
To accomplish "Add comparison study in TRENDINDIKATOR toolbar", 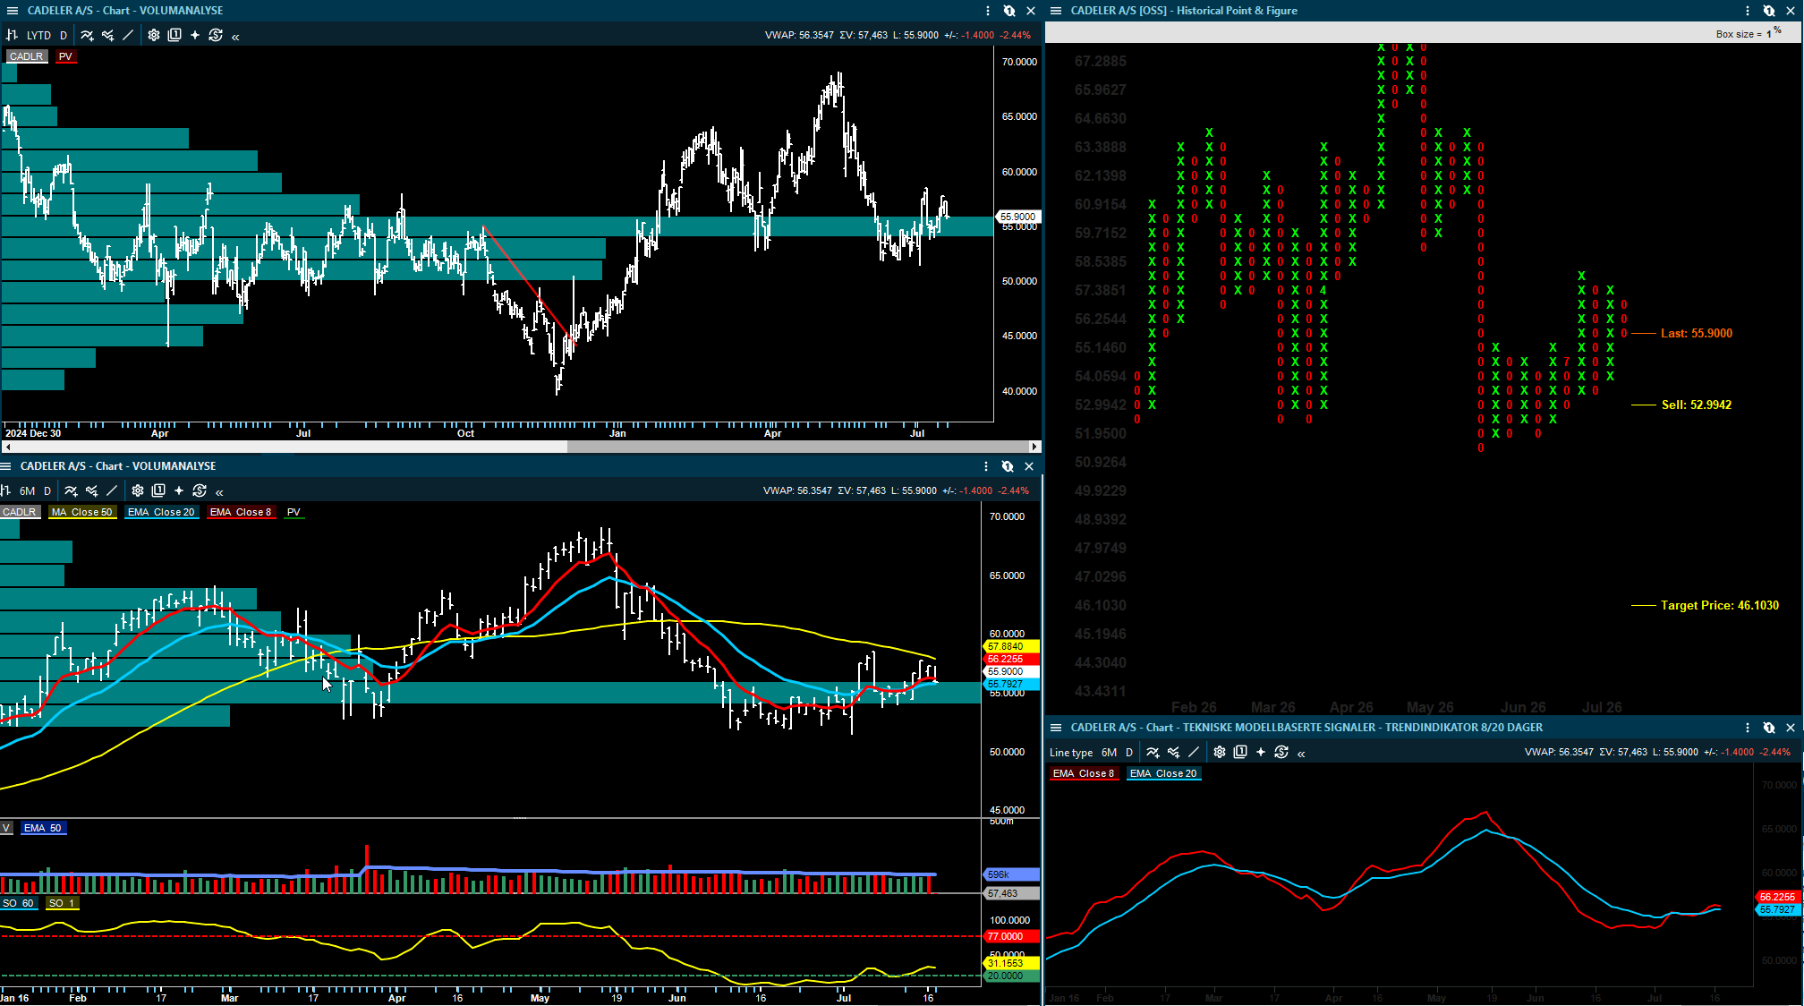I will [1173, 753].
